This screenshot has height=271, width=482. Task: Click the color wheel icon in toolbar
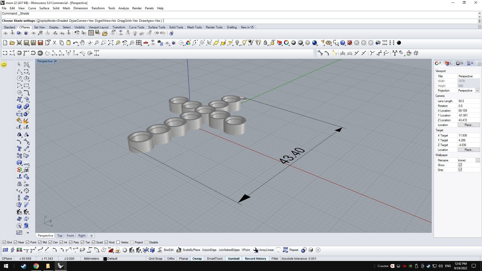(286, 43)
